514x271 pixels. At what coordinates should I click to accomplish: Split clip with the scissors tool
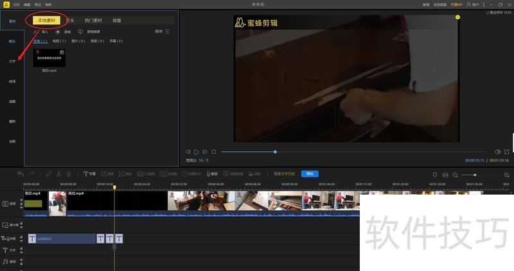[58, 174]
